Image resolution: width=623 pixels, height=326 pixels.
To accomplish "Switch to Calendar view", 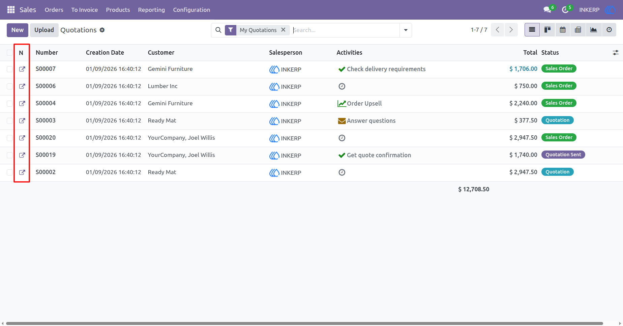I will [563, 30].
